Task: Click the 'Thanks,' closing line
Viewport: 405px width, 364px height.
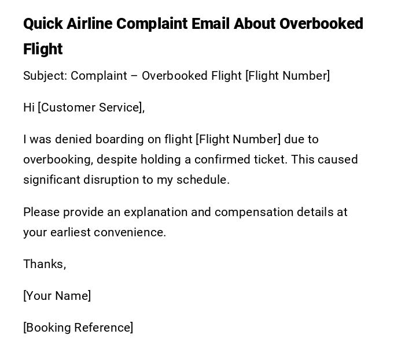Action: tap(45, 264)
